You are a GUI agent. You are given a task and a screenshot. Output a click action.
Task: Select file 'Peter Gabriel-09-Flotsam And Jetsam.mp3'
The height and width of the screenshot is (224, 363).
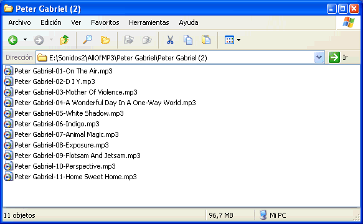(x=77, y=156)
